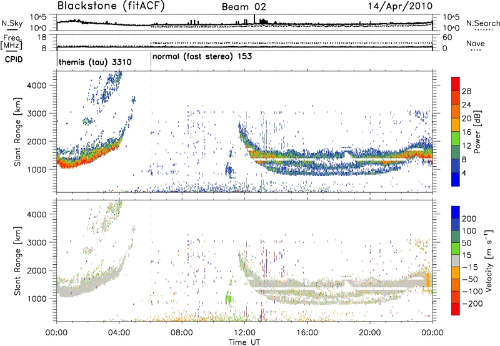
Task: Click the 'Beam 02' label
Action: point(244,7)
